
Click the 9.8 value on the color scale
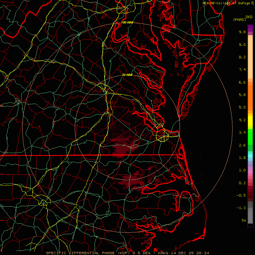[x=242, y=32]
